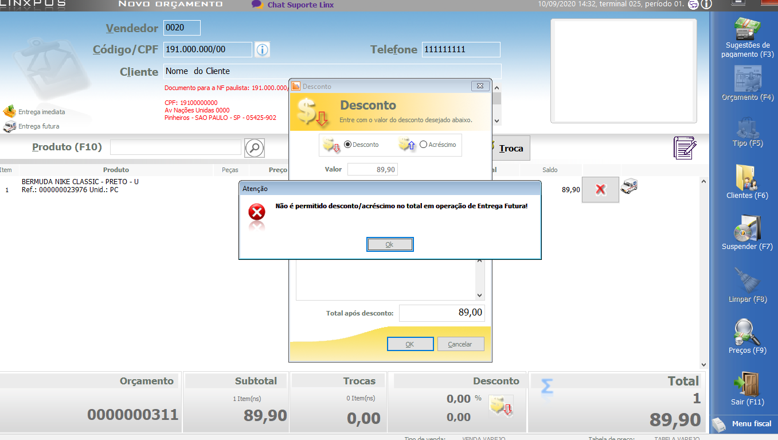Click the '0 Item(ns)' text under Trocas
Screen dimensions: 778x440
pyautogui.click(x=361, y=399)
